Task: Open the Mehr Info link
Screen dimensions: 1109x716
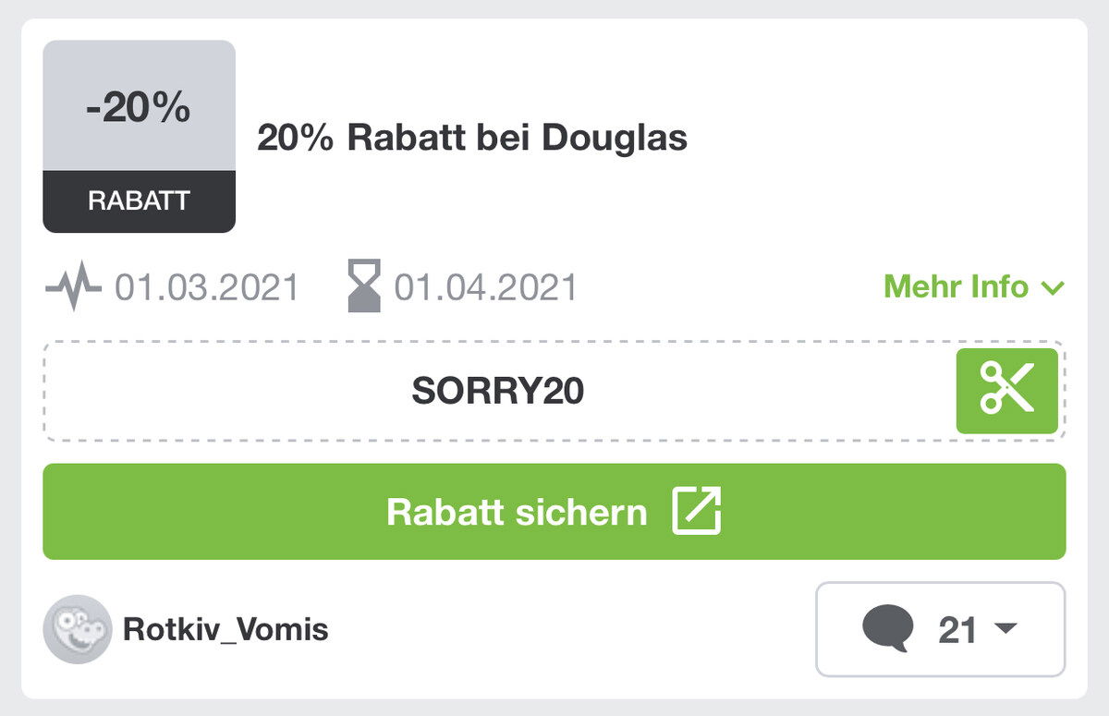Action: click(x=974, y=287)
